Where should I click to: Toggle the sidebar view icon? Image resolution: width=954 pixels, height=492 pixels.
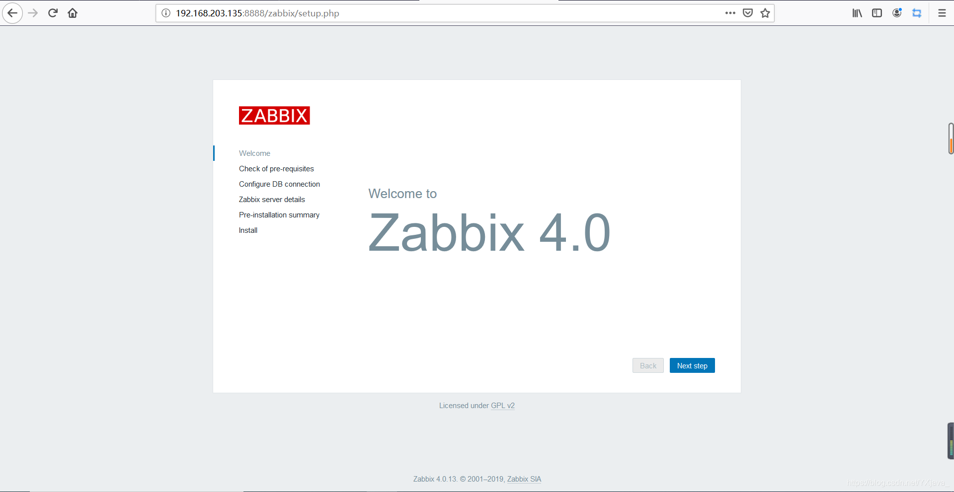coord(877,13)
